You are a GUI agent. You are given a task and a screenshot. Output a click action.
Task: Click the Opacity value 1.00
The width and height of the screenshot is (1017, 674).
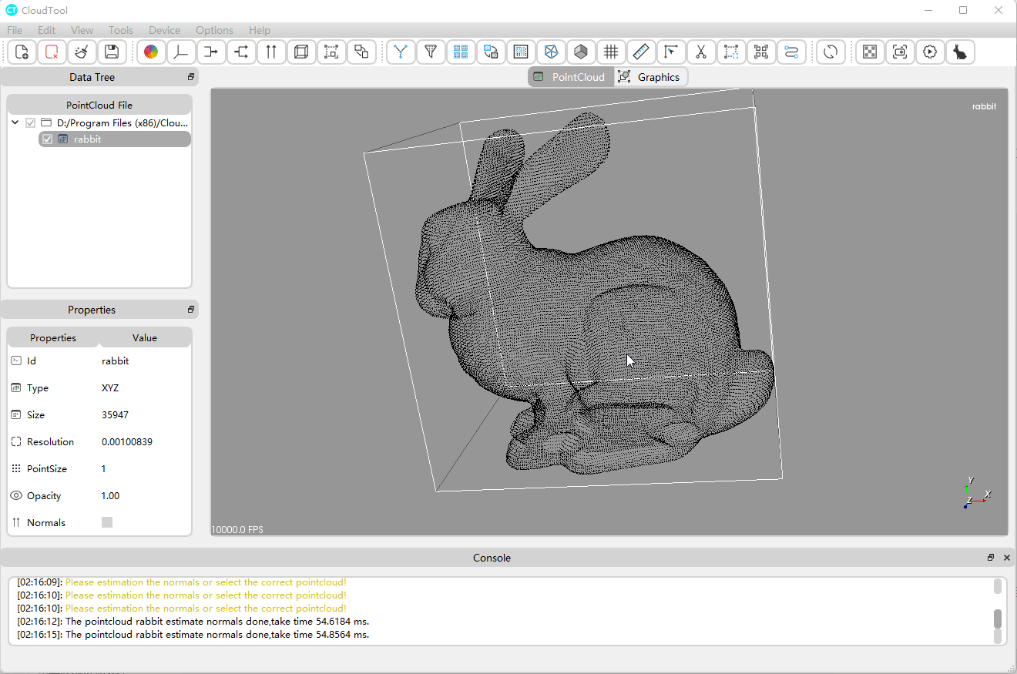tap(110, 496)
